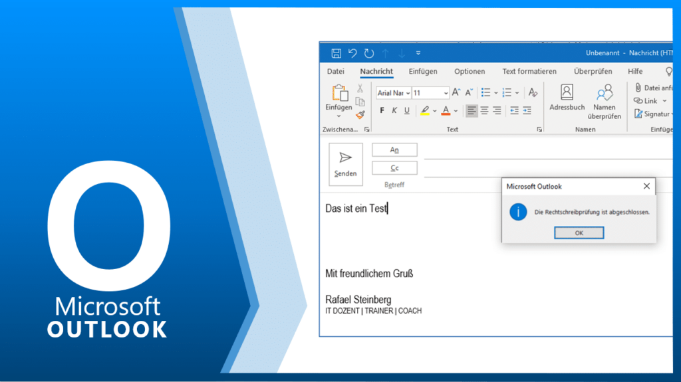
Task: Toggle italic formatting (K)
Action: pos(394,111)
